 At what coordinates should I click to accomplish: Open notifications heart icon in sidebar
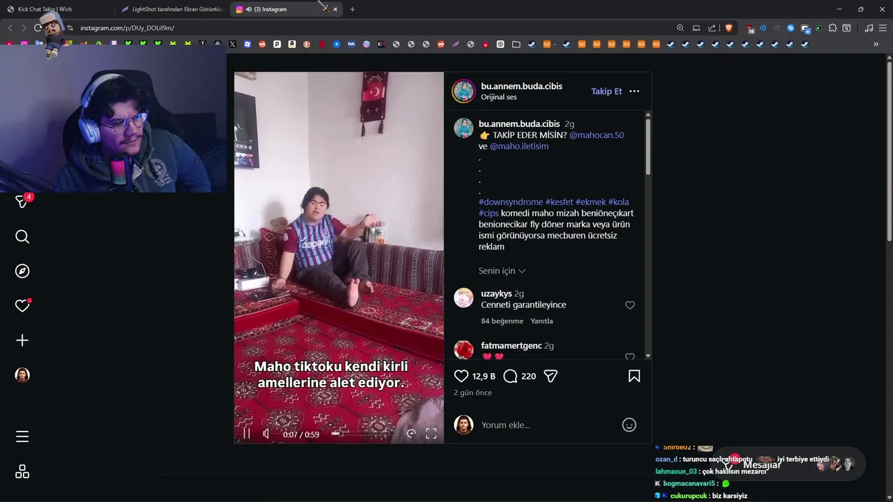pyautogui.click(x=22, y=305)
